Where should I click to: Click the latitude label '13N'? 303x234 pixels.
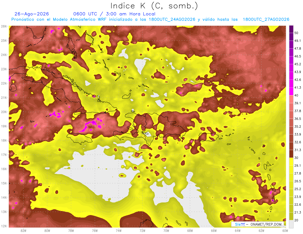tap(4, 212)
